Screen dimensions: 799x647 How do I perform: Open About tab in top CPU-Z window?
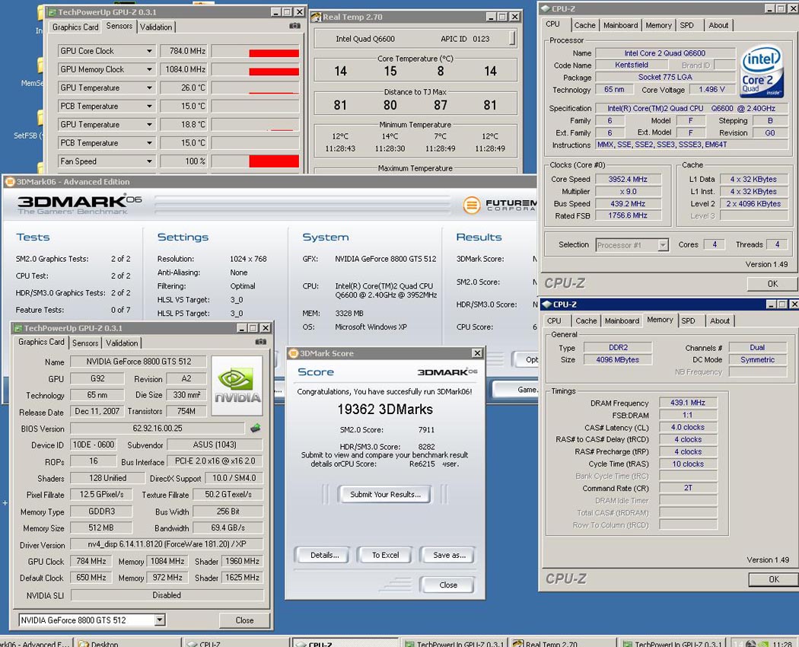[x=718, y=25]
